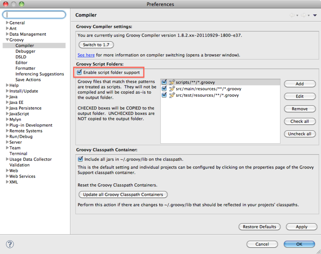
Task: Select Debugger under Groovy
Action: tap(25, 51)
